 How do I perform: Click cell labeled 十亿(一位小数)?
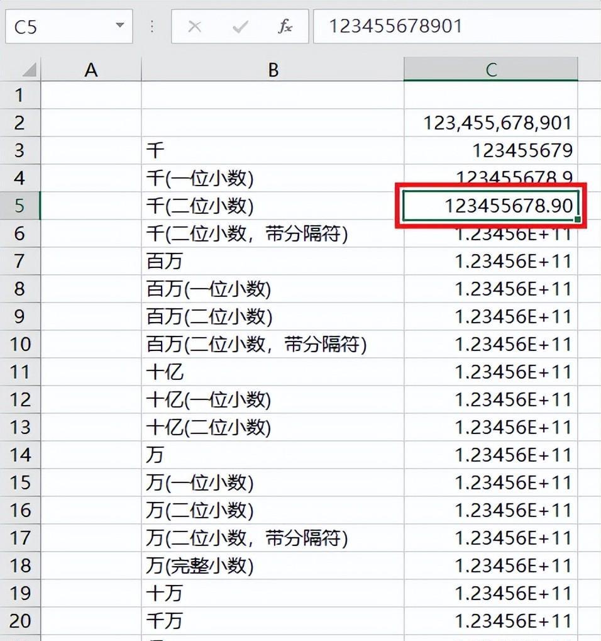coord(272,399)
